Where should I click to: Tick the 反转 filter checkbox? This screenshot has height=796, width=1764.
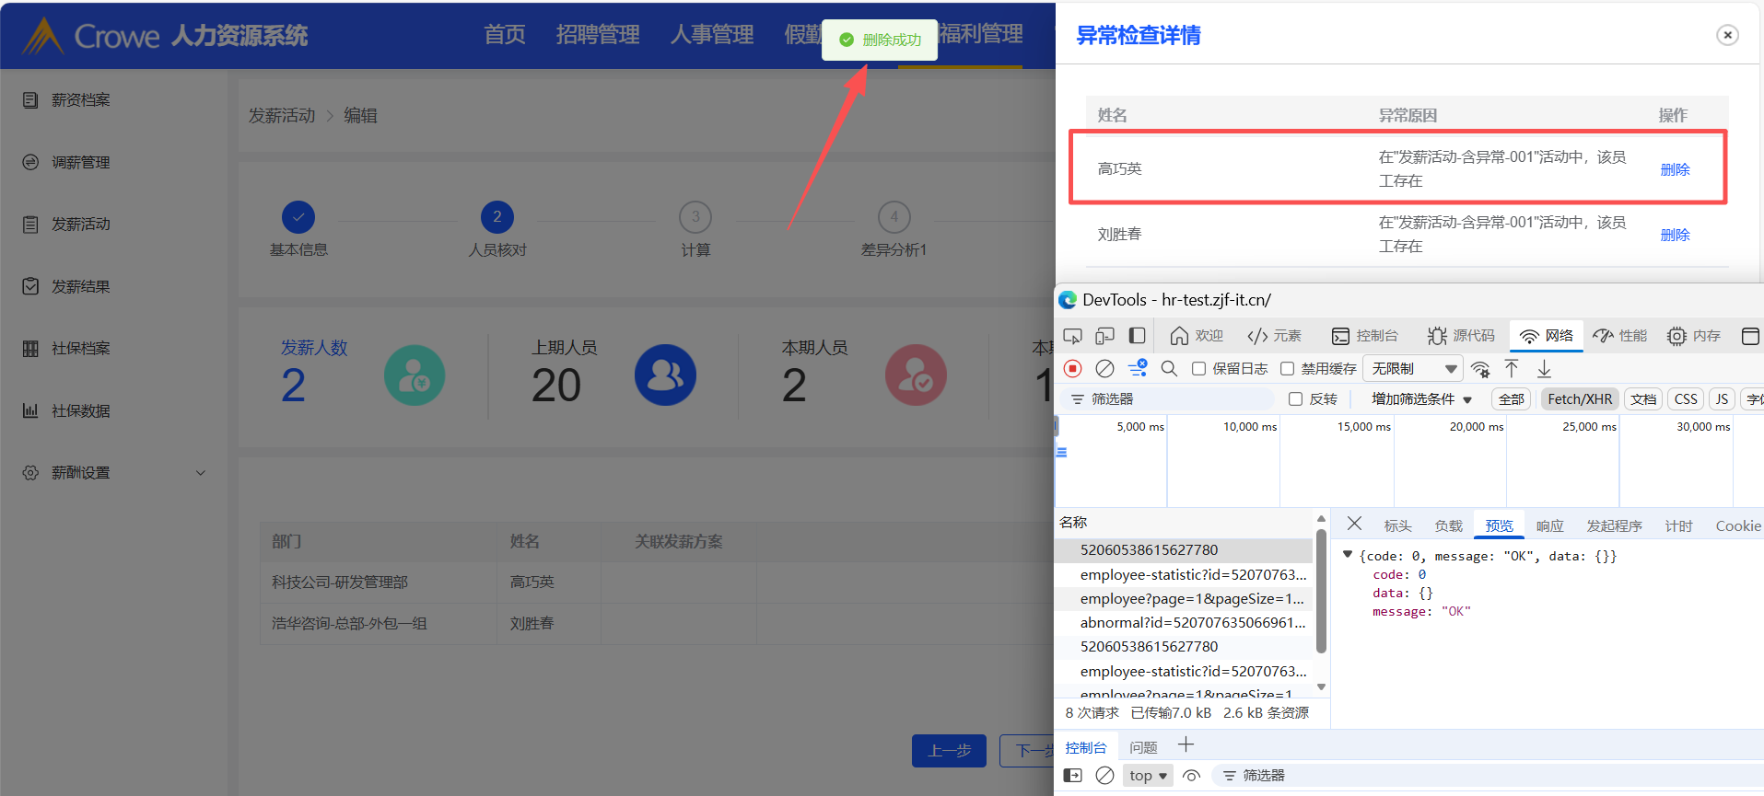(1295, 399)
